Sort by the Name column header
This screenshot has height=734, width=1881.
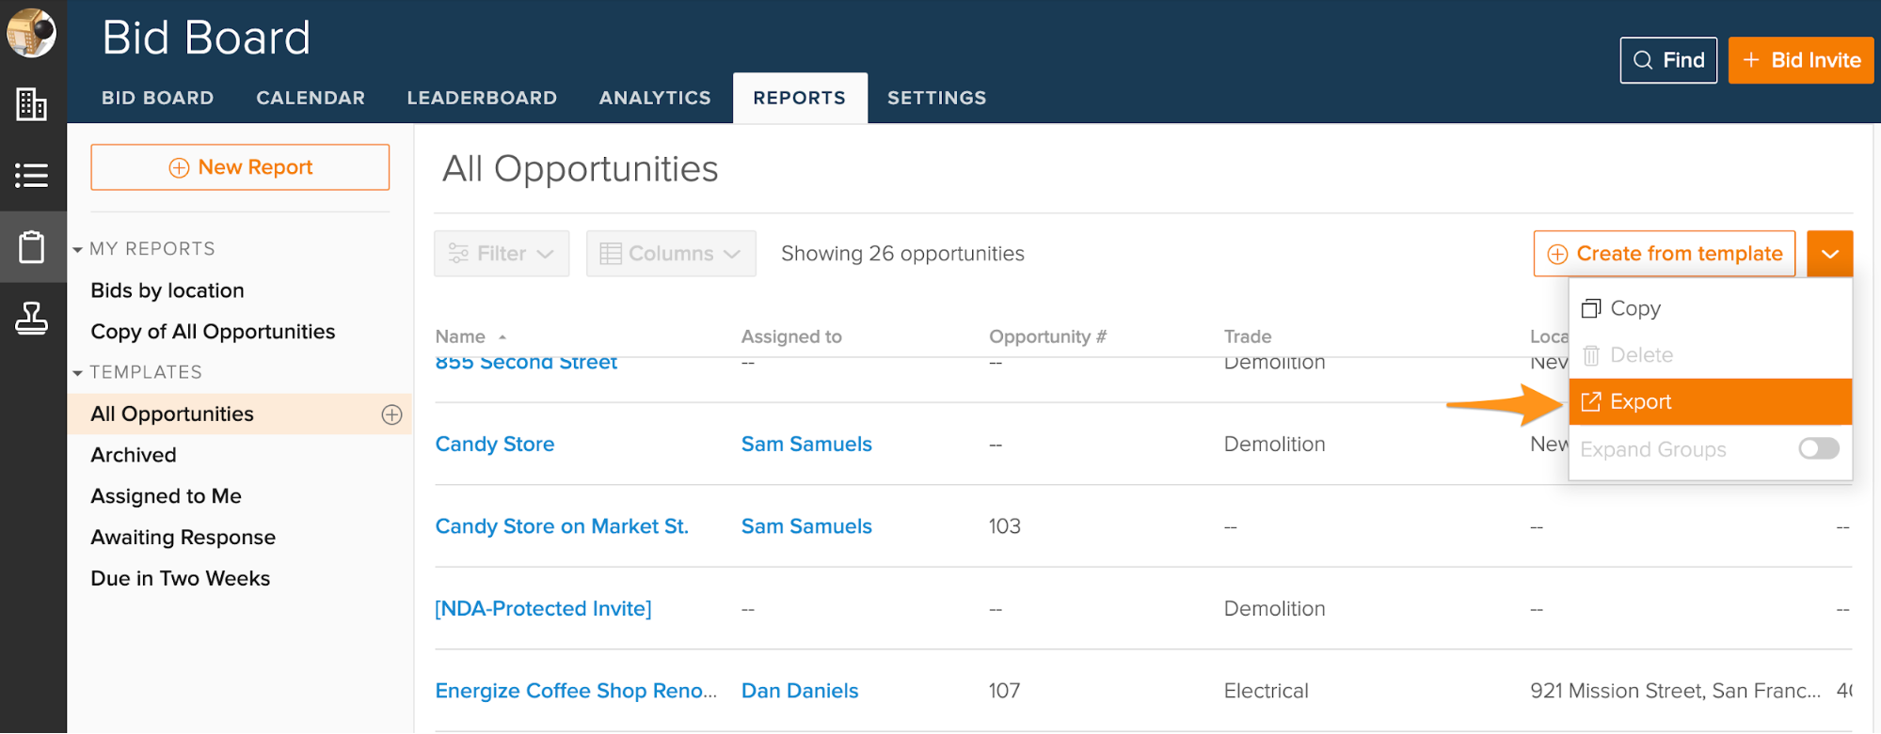[461, 336]
